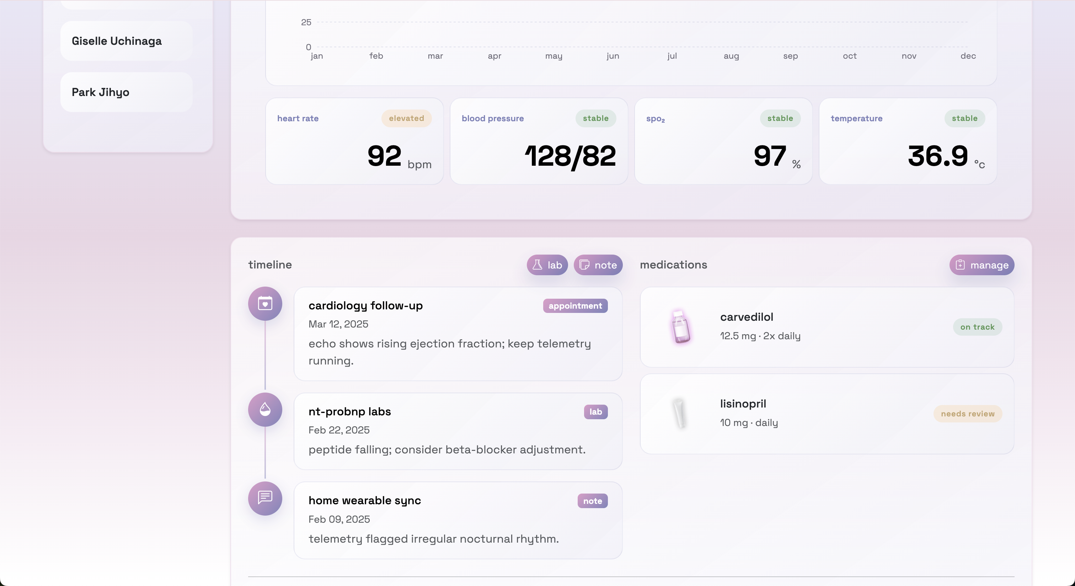
Task: Click the temperature 36.9 card
Action: pyautogui.click(x=907, y=141)
